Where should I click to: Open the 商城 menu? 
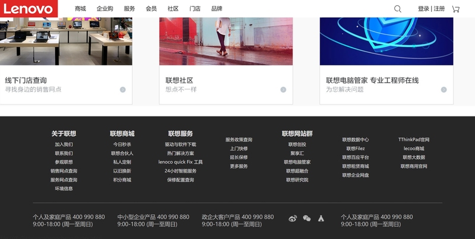point(80,9)
